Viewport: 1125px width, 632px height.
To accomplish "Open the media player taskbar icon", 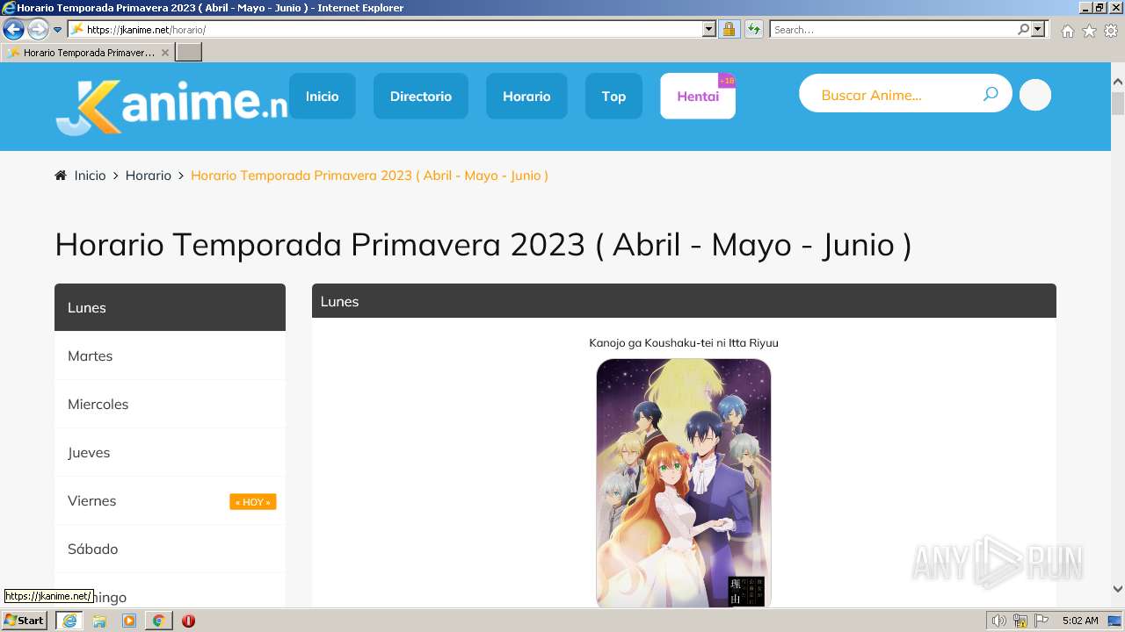I will (129, 621).
